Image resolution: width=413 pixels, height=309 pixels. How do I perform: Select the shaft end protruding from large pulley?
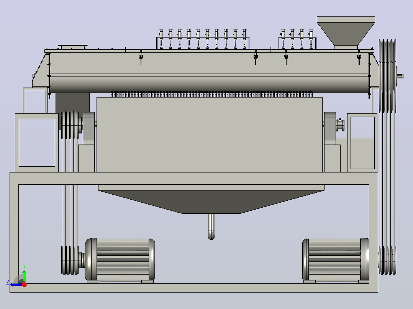point(400,76)
